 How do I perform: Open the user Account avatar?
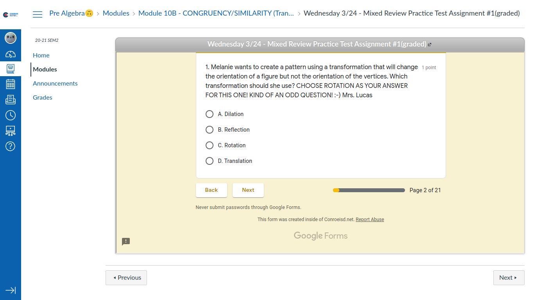click(x=11, y=38)
